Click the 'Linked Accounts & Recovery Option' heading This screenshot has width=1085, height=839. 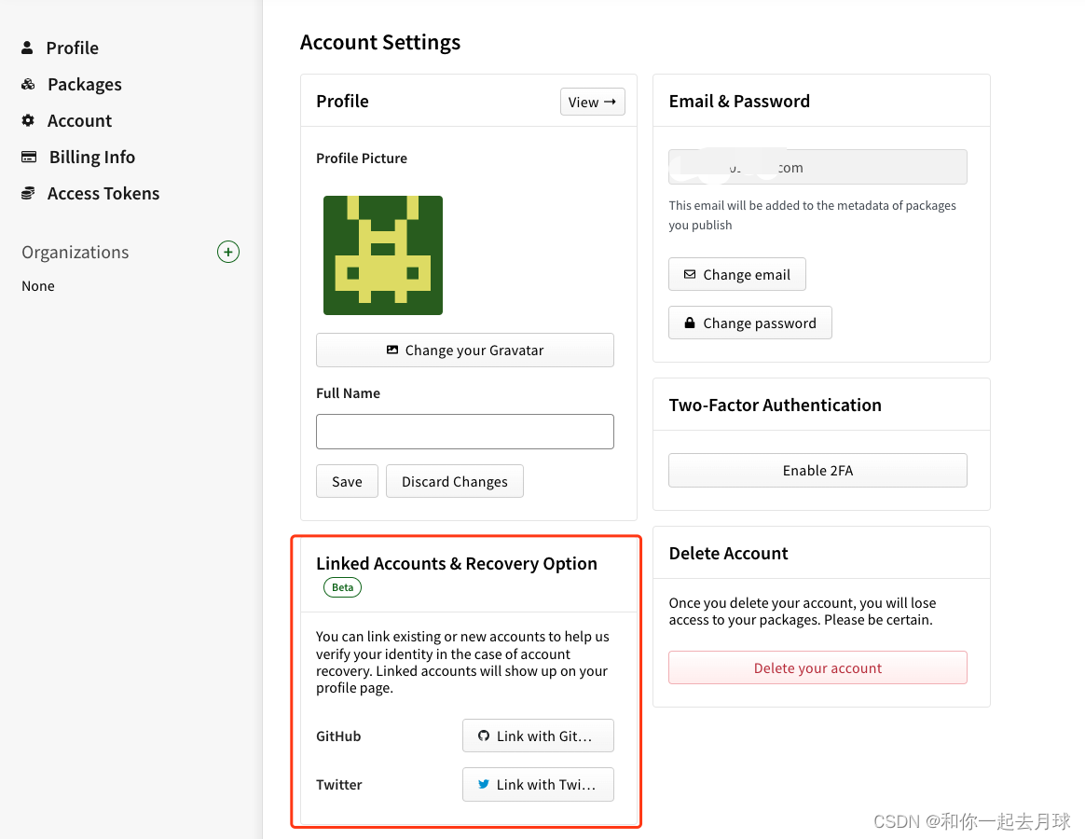coord(457,563)
